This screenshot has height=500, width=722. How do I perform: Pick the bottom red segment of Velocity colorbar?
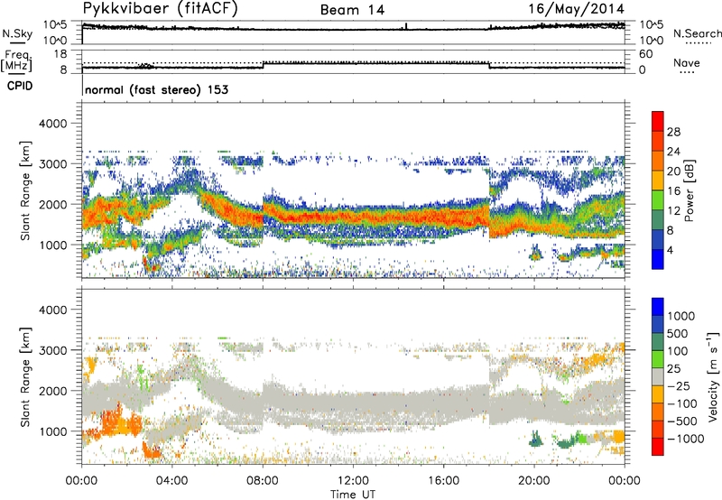(658, 447)
